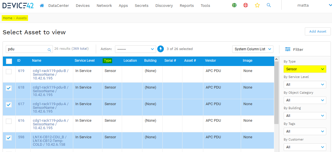
Task: Sort by Service Level column header
Action: click(x=84, y=61)
